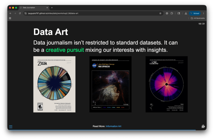Viewport: 214px width, 140px height.
Task: Close the Data Journalism tab
Action: 47,8
